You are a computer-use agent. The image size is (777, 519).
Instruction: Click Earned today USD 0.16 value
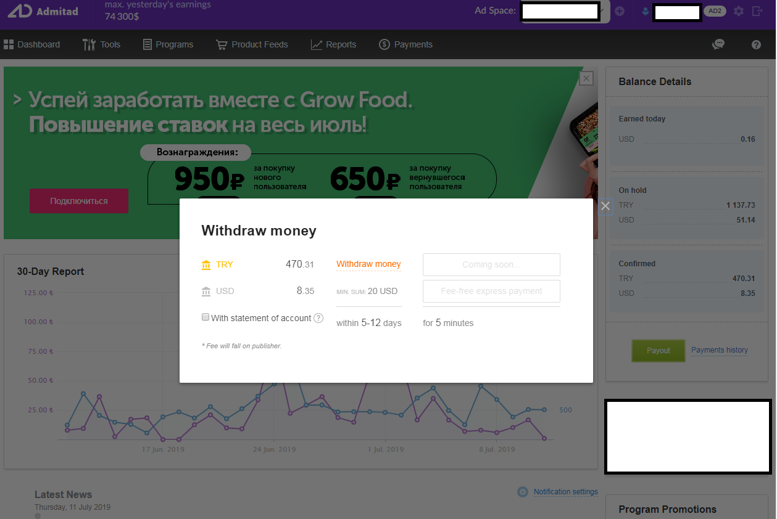coord(748,139)
